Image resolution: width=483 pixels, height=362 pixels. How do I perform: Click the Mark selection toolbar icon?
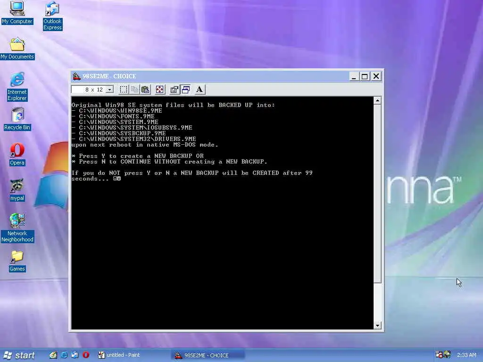[124, 90]
